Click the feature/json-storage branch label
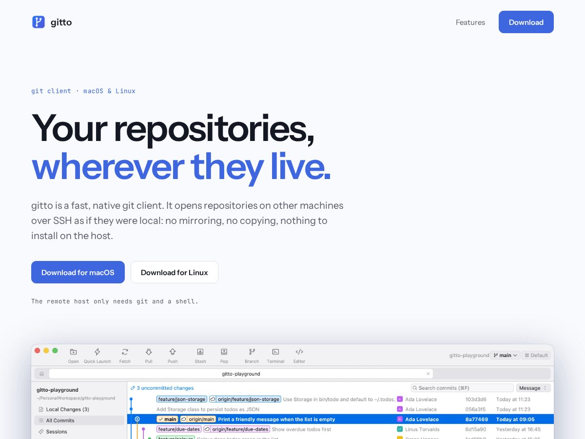This screenshot has width=585, height=439. pyautogui.click(x=182, y=399)
